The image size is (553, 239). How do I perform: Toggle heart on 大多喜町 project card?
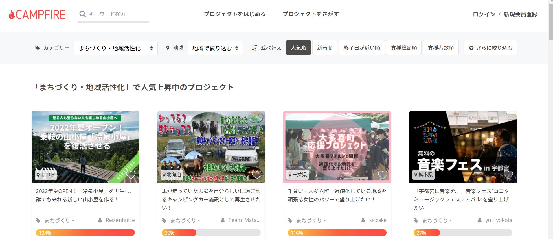[383, 175]
